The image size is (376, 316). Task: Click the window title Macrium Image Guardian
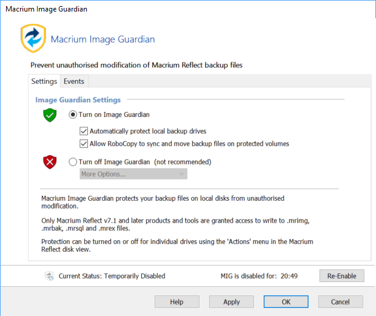tap(46, 9)
